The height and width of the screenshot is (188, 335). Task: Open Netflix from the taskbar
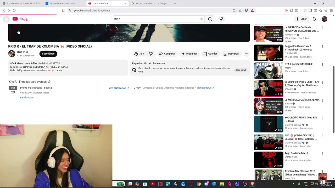pyautogui.click(x=160, y=184)
